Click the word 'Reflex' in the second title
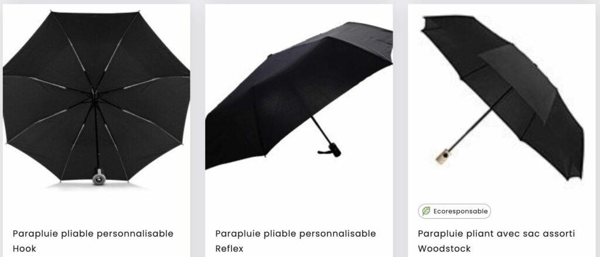This screenshot has height=257, width=600. point(229,249)
